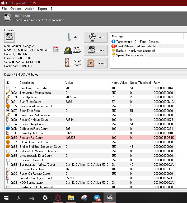The image size is (187, 203).
Task: Click icon of Throughput Performance row
Action: pos(8,93)
